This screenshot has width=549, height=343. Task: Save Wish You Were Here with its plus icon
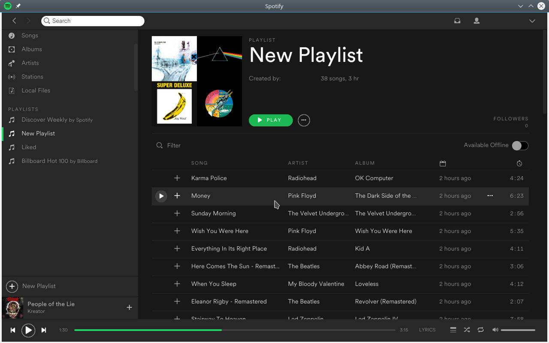177,231
